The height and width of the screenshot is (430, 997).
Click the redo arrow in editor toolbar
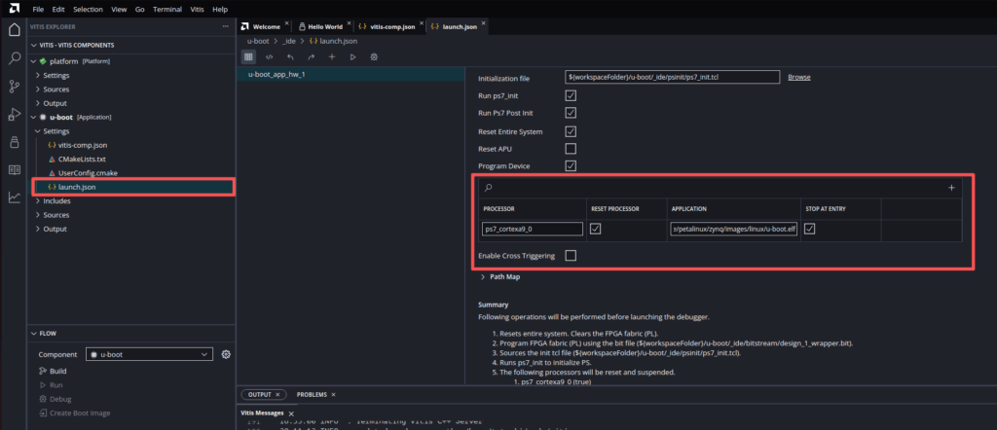pos(311,57)
